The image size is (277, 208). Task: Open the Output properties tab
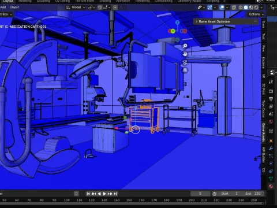click(271, 99)
